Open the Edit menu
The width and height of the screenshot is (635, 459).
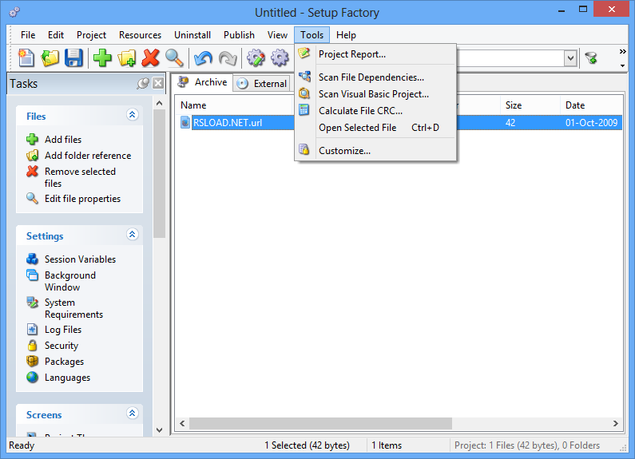(x=56, y=35)
